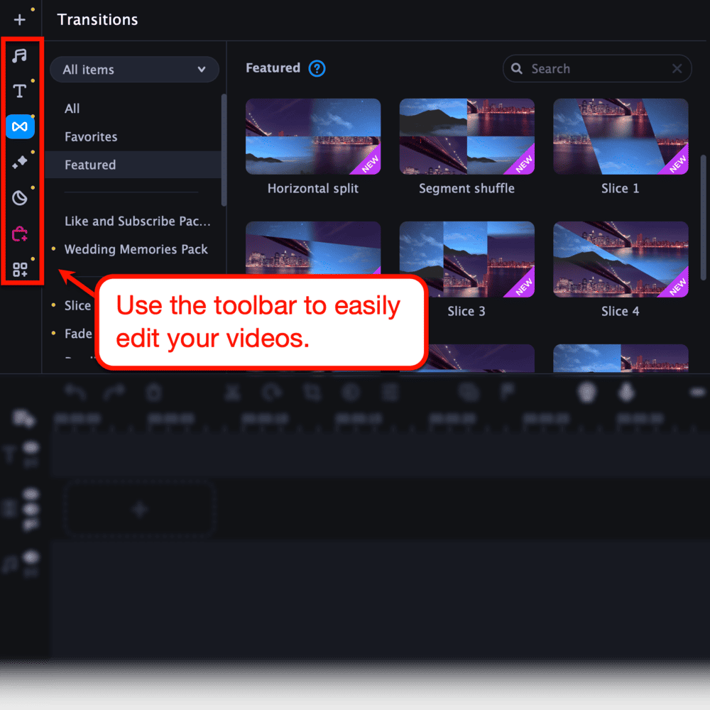
Task: Open the Effects panel with the sparkles icon
Action: point(21,162)
